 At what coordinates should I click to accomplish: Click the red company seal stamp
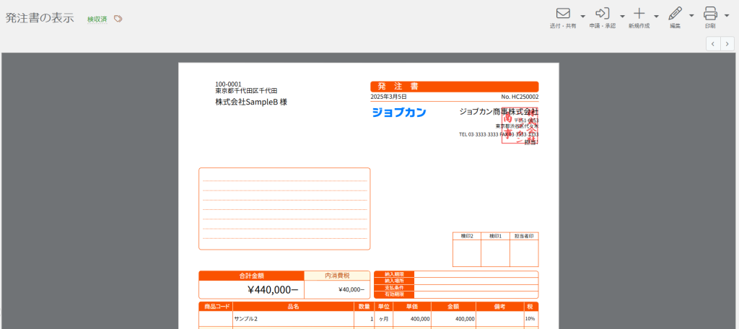click(x=520, y=126)
